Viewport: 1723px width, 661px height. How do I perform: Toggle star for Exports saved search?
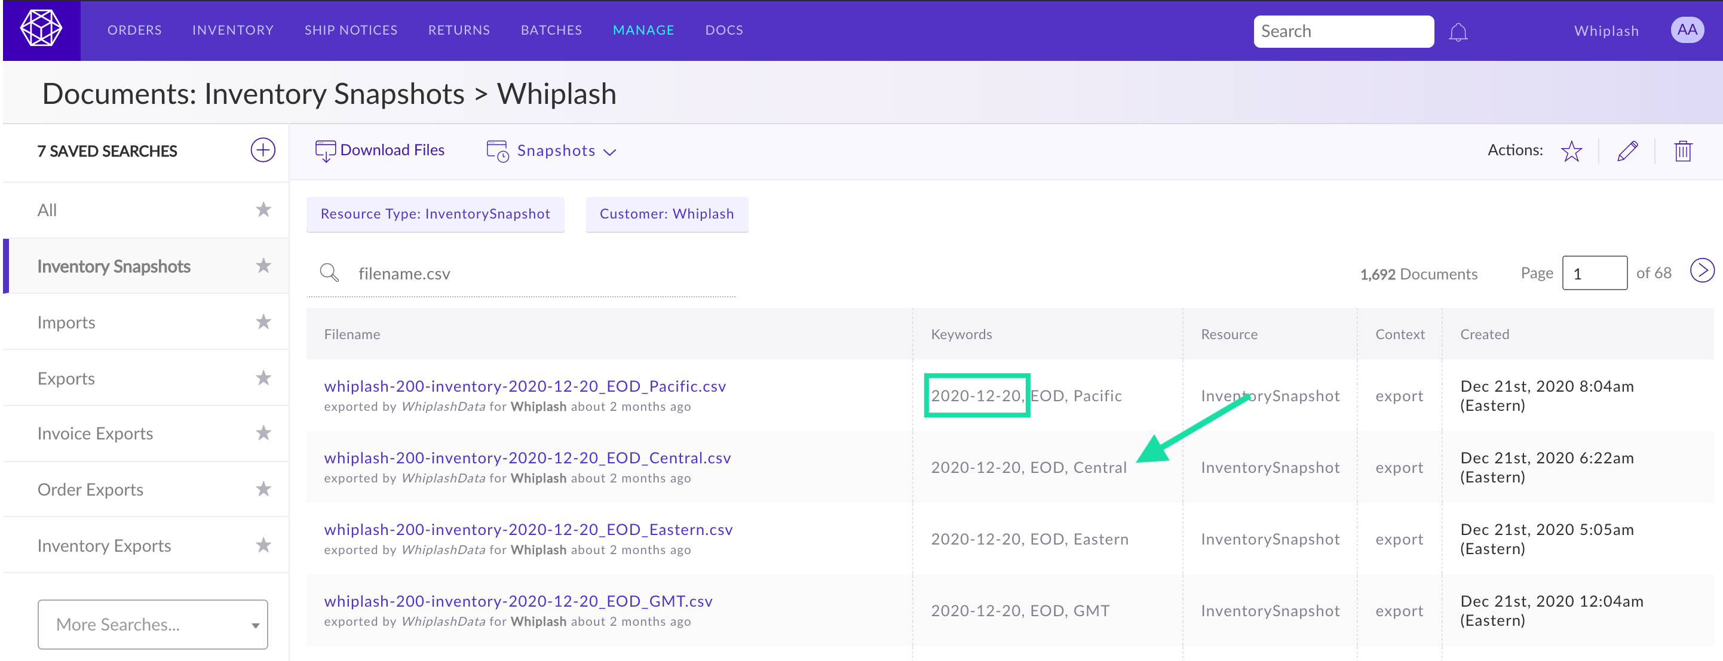[x=263, y=379]
